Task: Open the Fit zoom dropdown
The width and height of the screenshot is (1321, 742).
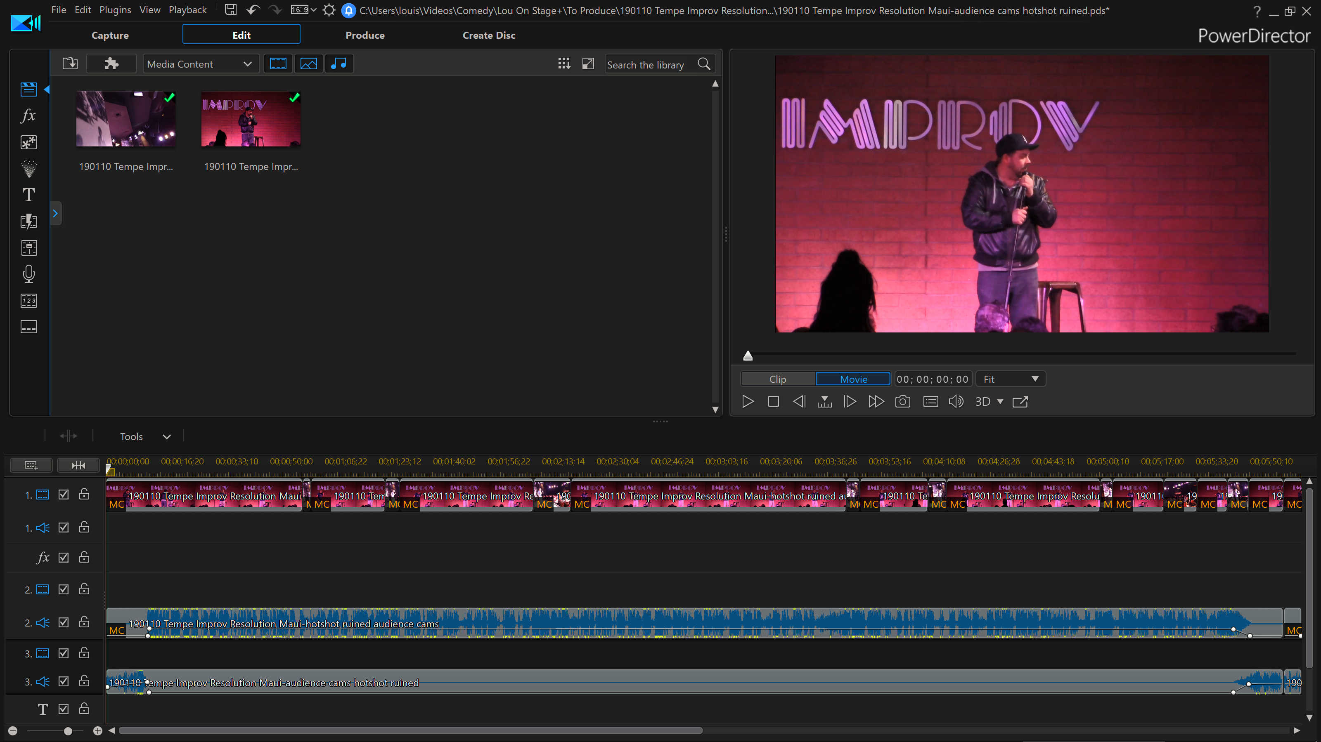Action: pos(1010,379)
